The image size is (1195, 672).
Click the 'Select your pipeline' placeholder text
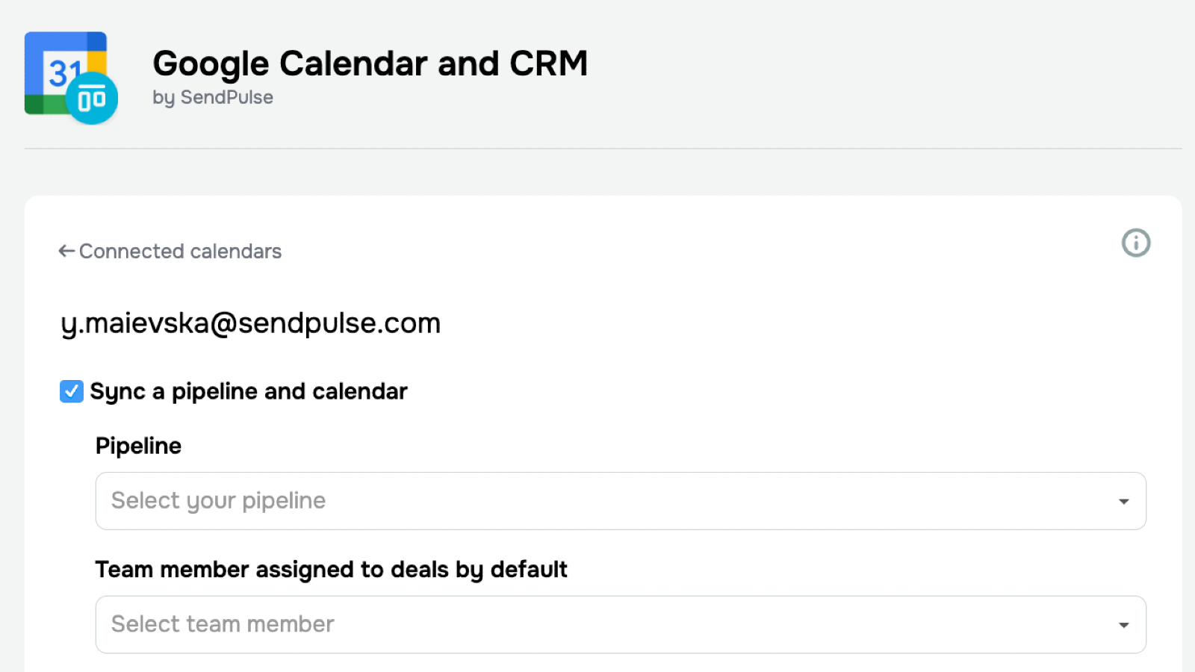point(218,501)
